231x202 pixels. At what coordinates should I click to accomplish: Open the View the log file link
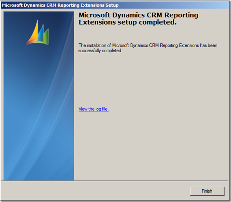click(94, 109)
